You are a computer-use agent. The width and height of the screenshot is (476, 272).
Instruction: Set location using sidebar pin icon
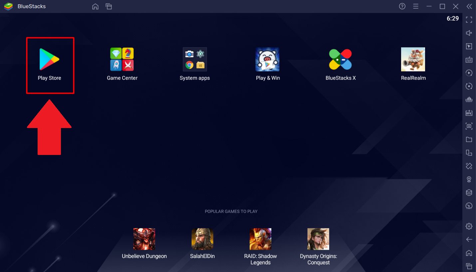469,179
